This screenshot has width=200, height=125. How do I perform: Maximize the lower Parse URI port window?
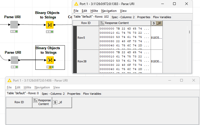pos(182,80)
